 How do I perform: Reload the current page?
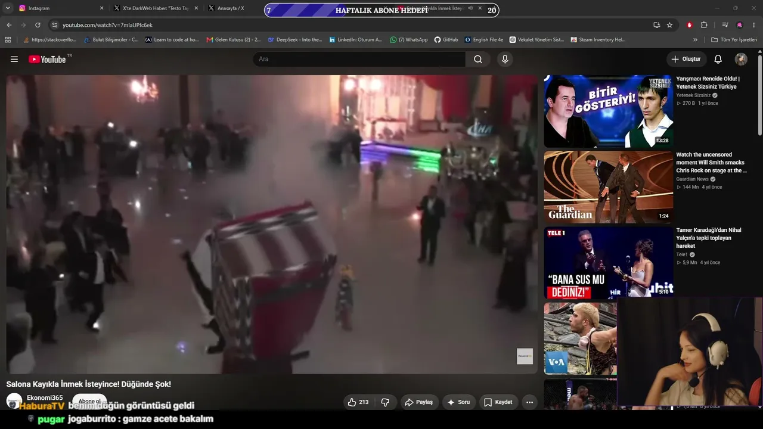[38, 25]
